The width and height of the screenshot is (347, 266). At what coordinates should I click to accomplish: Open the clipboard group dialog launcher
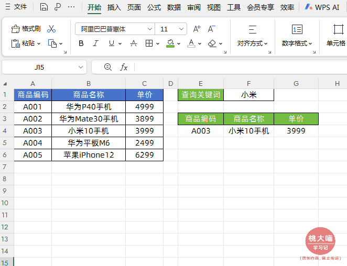[66, 52]
